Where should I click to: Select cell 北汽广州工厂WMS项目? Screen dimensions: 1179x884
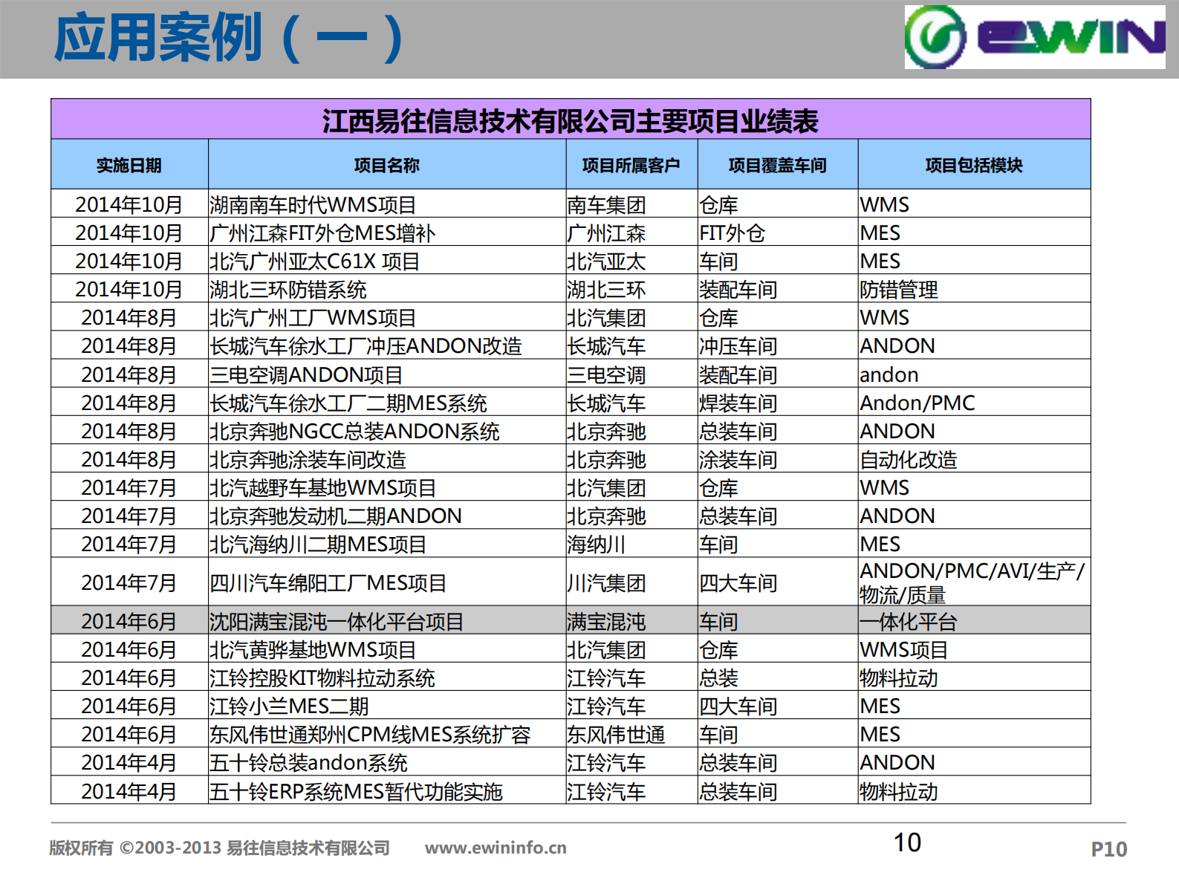click(386, 317)
